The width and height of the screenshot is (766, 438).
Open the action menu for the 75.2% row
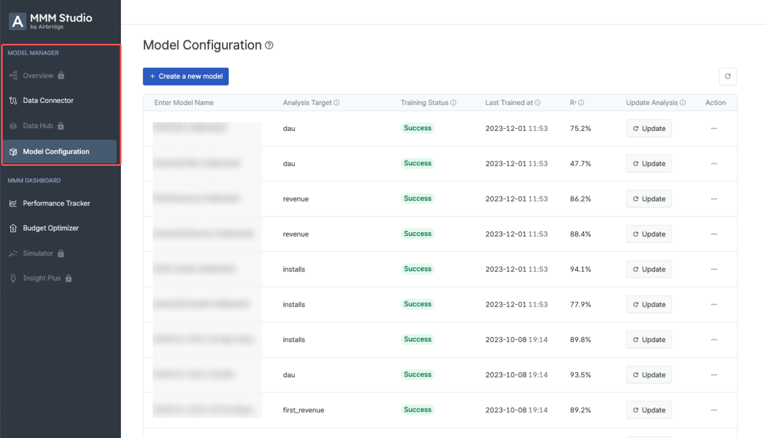(x=714, y=129)
